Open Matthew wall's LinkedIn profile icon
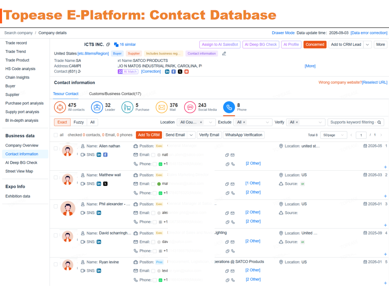This screenshot has width=389, height=286. pyautogui.click(x=99, y=184)
